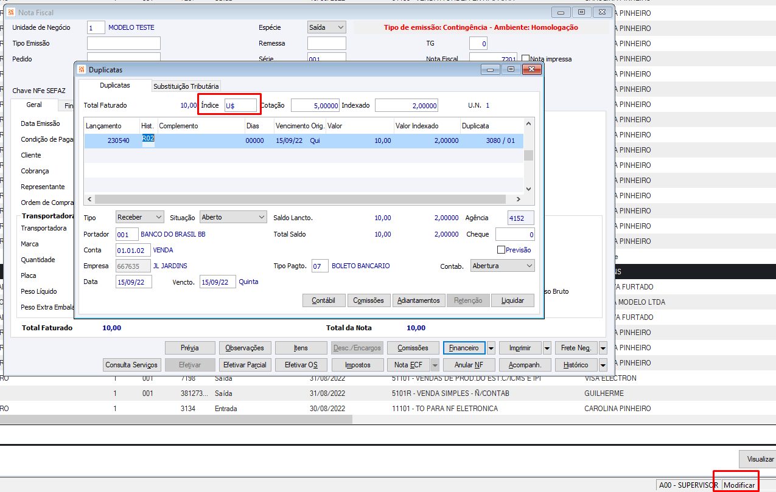Click the Nota Fiscal window title icon
776x492 pixels.
coord(12,12)
